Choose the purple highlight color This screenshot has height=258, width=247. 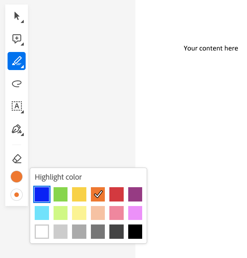(x=135, y=194)
